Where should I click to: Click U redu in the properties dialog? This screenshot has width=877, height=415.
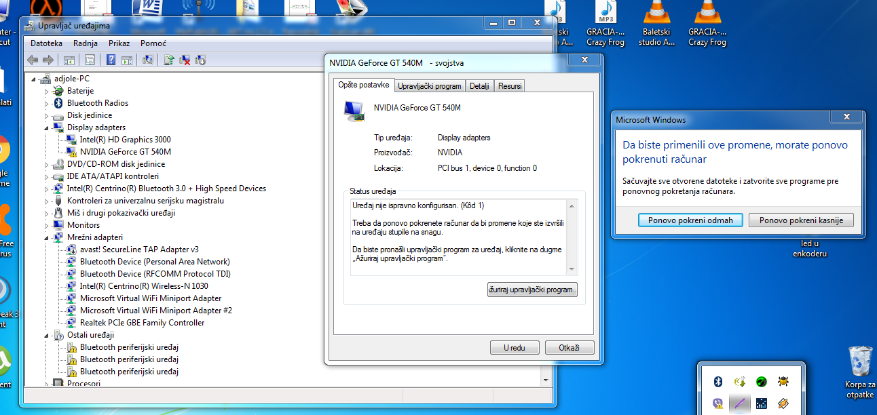[515, 348]
